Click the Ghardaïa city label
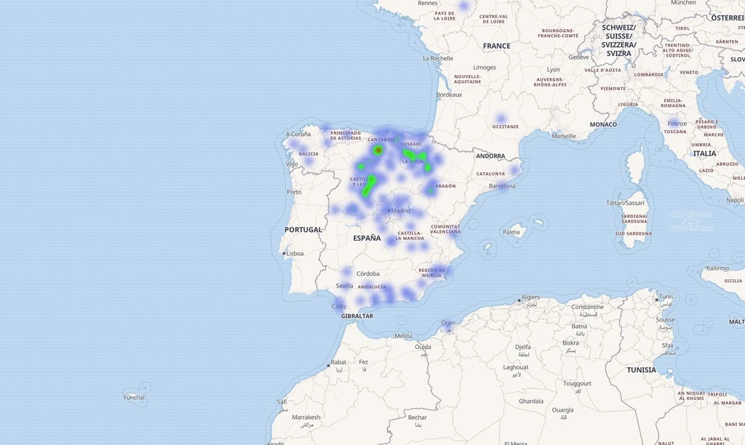This screenshot has width=745, height=445. (530, 401)
